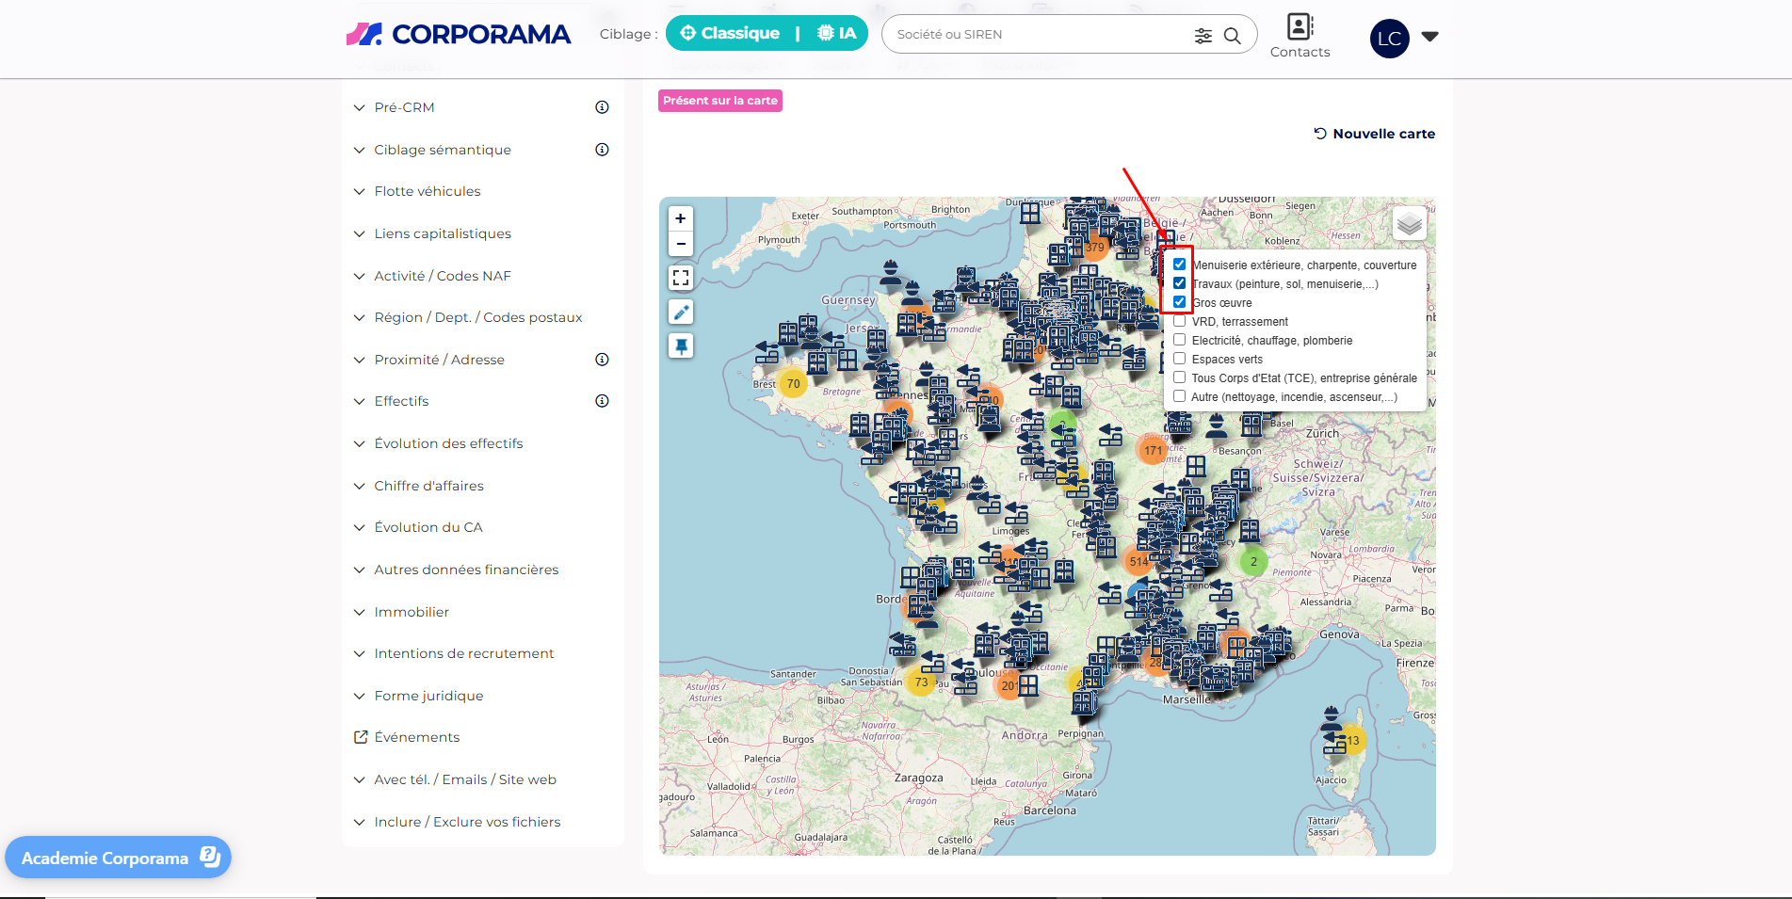The height and width of the screenshot is (899, 1792).
Task: Enable the VRD, terrassement checkbox
Action: pos(1179,321)
